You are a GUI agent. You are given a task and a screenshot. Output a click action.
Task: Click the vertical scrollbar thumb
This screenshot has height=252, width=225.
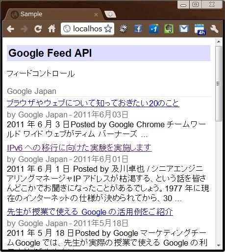coord(219,84)
